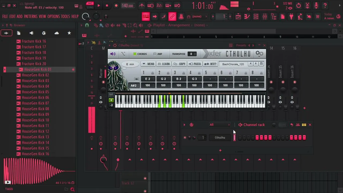This screenshot has height=193, width=343.
Task: Open the PATTERNS menu
Action: [x=31, y=17]
